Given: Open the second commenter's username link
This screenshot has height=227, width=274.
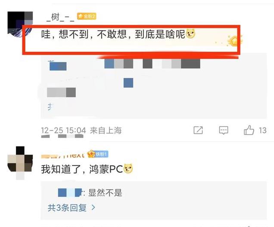Looking at the screenshot, I should tap(63, 155).
